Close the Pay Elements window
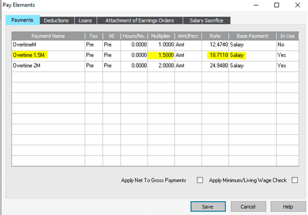 (298, 5)
